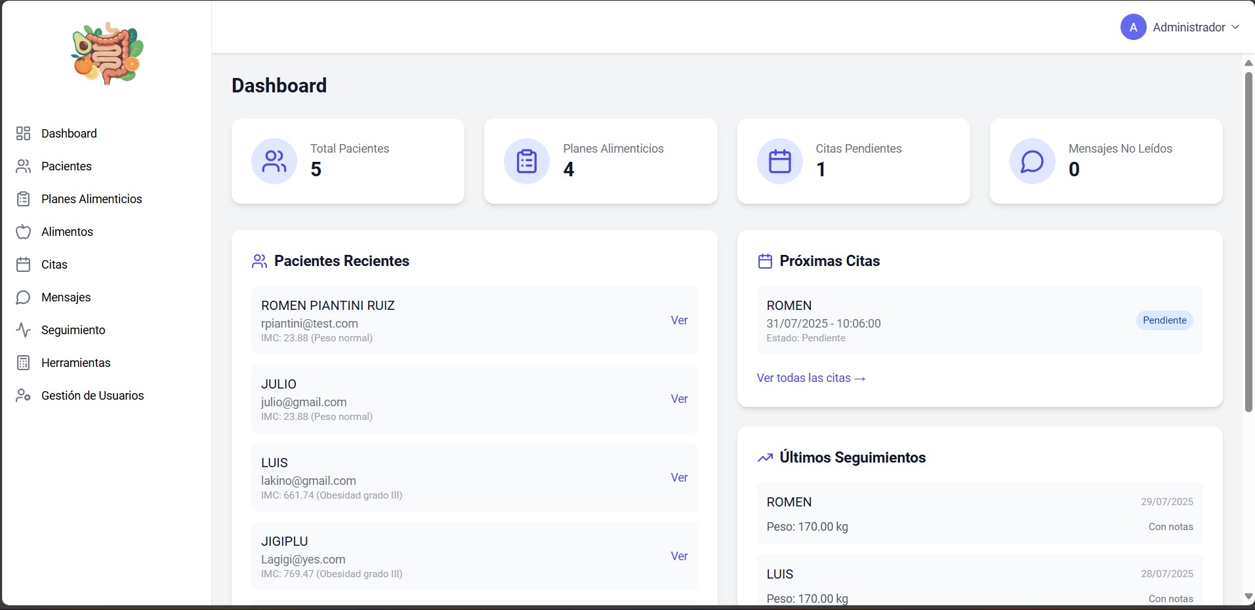
Task: Click the Citas Pendientes calendar icon
Action: click(x=779, y=161)
